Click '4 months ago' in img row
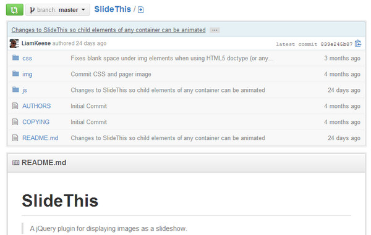The width and height of the screenshot is (371, 235). click(342, 74)
